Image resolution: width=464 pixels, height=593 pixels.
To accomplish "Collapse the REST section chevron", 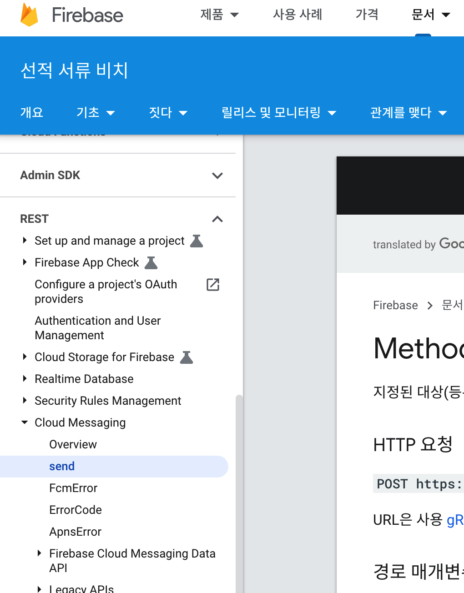I will (217, 219).
